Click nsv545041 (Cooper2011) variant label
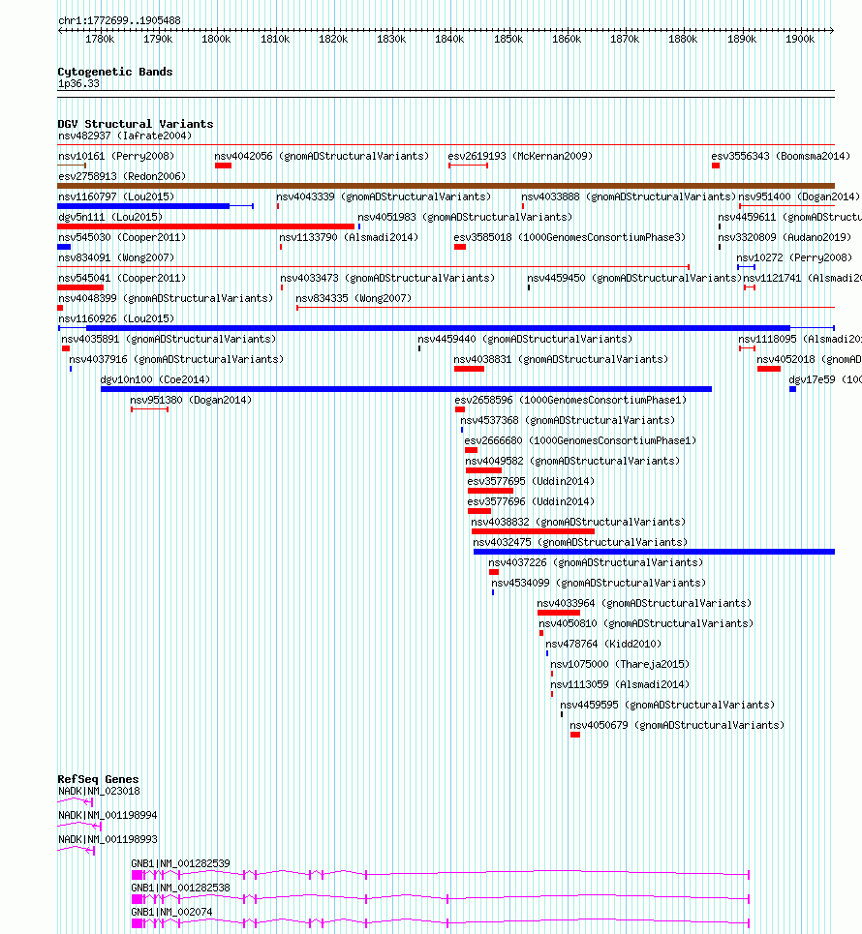 [x=122, y=278]
